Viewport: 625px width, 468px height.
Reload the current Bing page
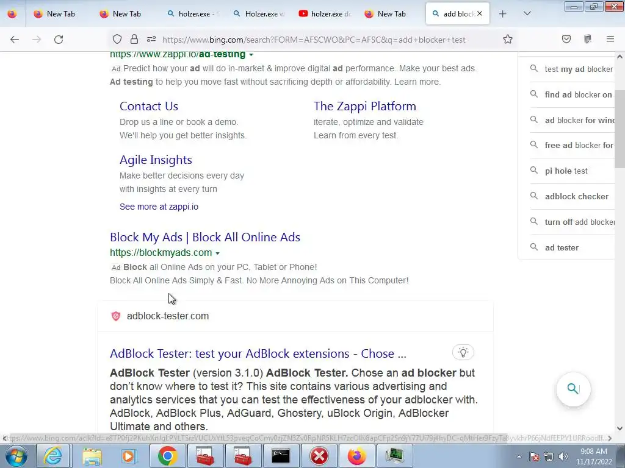pos(59,40)
